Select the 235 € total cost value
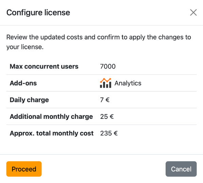This screenshot has height=183, width=203. coord(109,133)
